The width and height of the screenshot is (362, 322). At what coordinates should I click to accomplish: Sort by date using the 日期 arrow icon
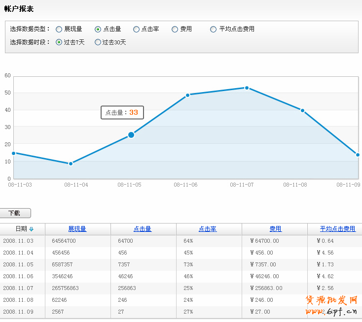coord(32,229)
